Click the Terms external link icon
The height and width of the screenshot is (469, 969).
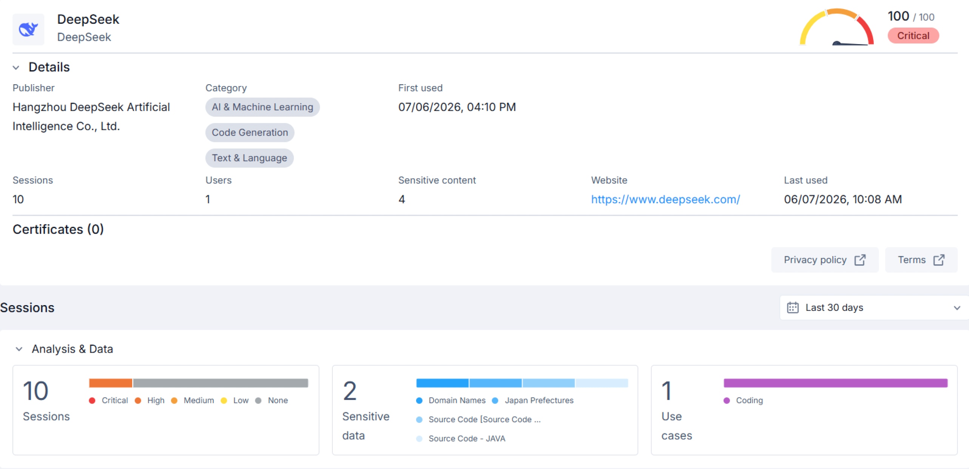(x=939, y=260)
